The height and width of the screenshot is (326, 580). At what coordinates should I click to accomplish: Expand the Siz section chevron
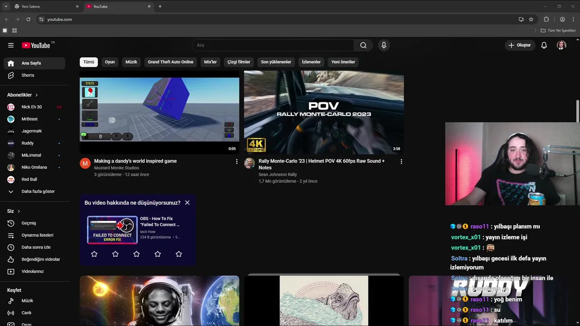(19, 211)
